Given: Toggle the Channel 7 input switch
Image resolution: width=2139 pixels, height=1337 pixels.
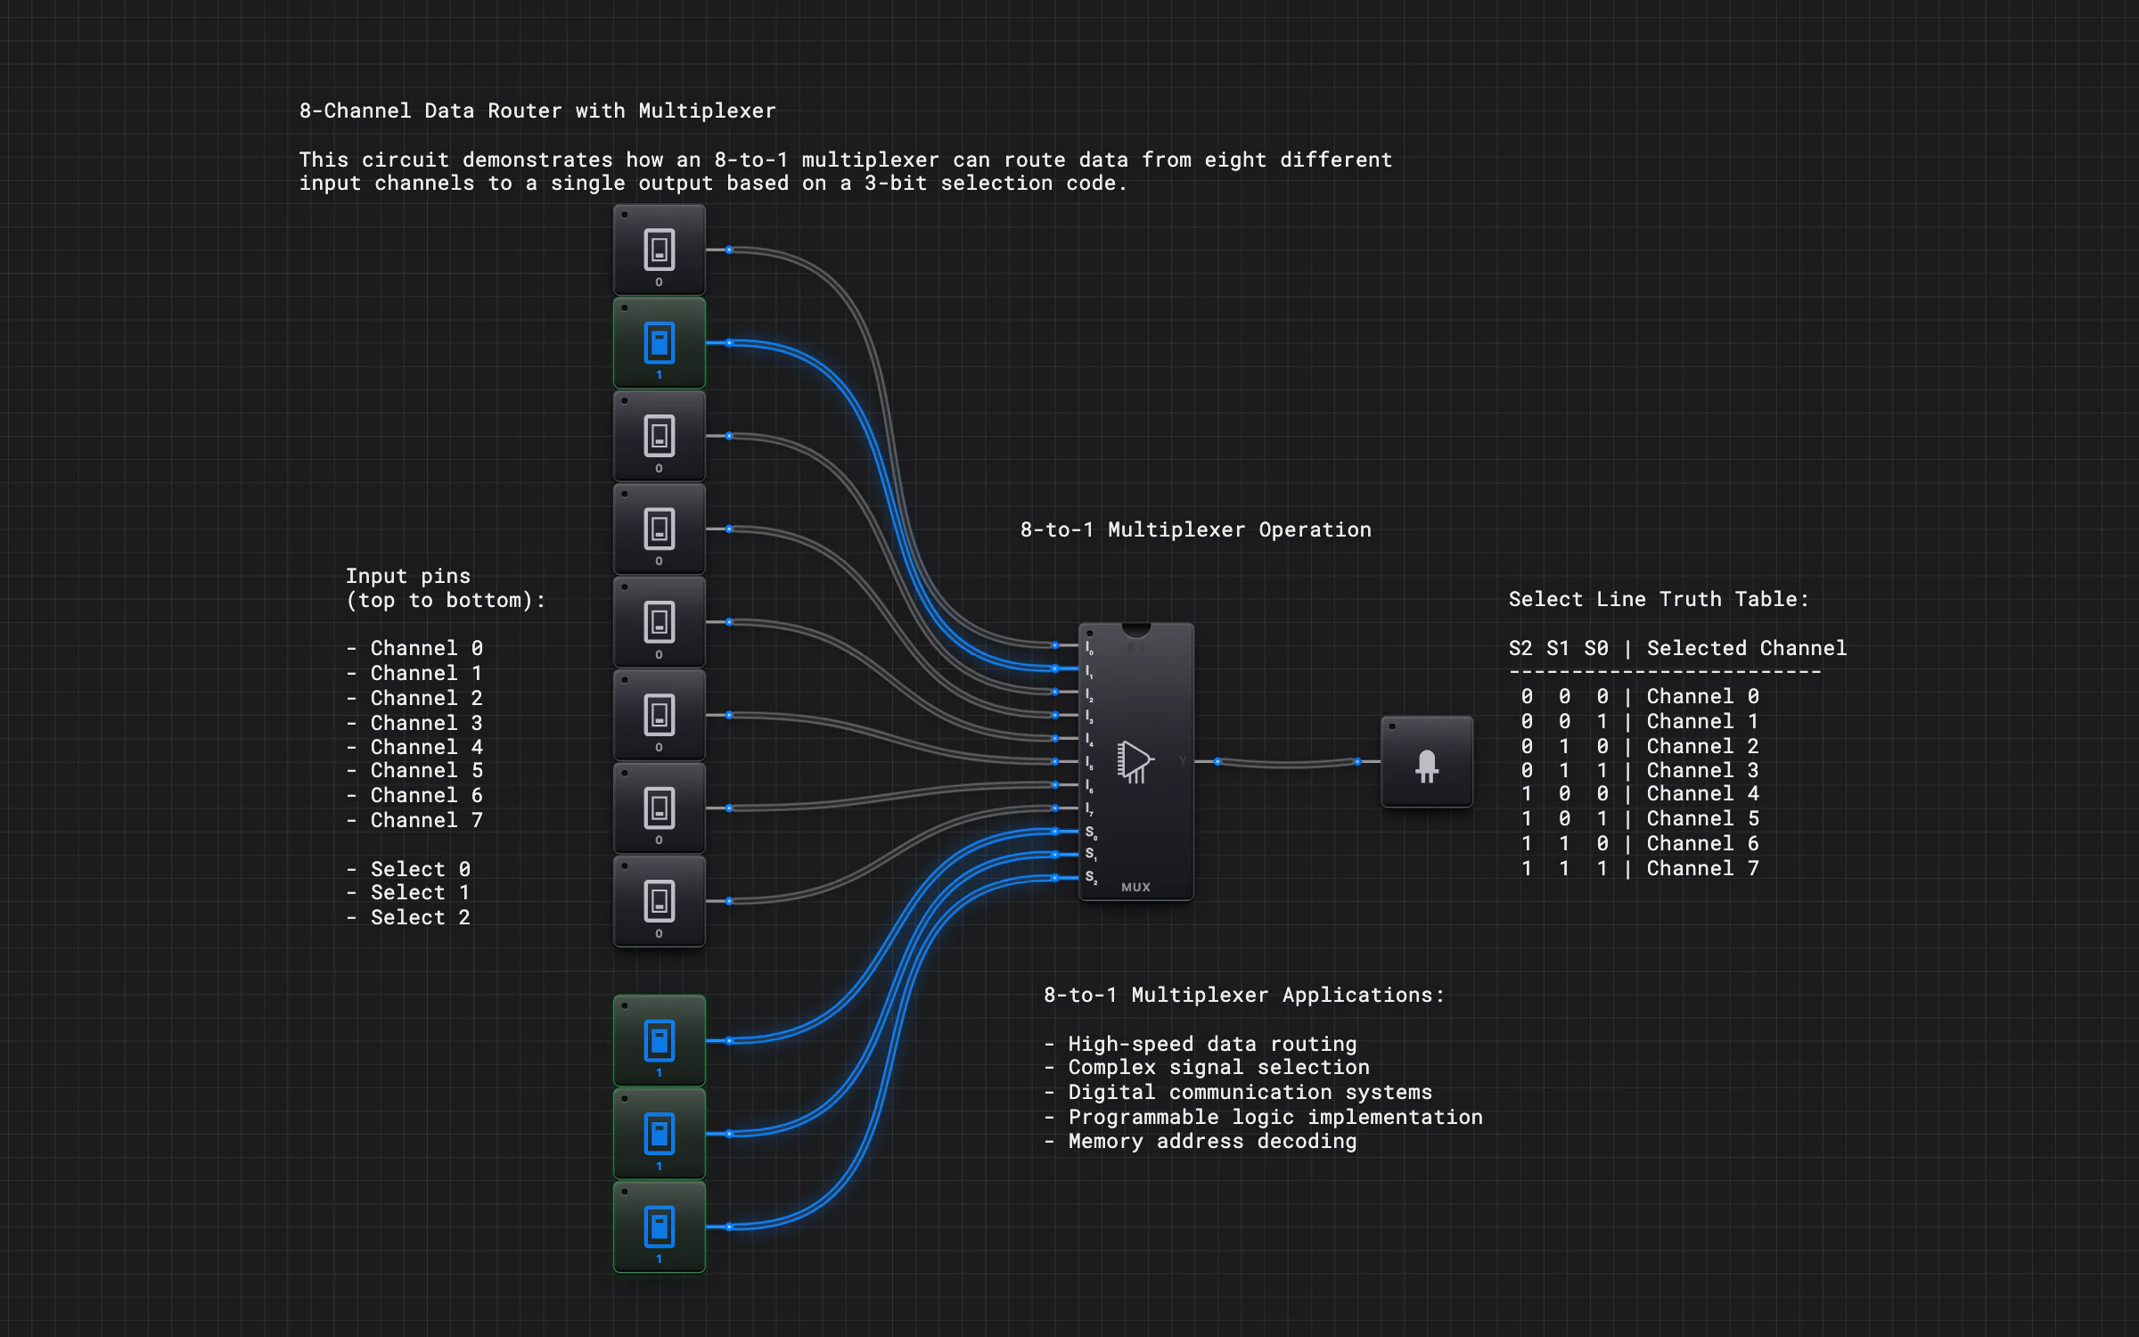Looking at the screenshot, I should tap(659, 901).
